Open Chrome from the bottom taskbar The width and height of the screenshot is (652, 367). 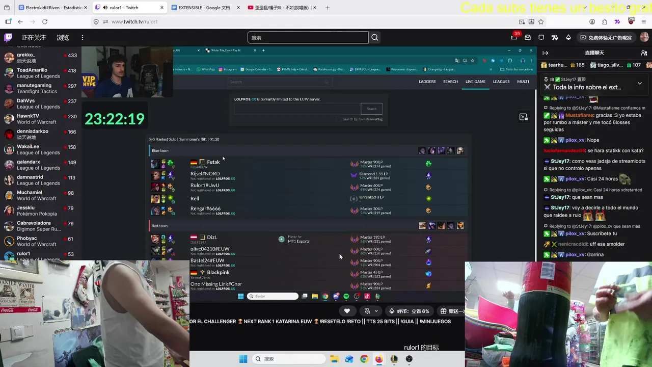[364, 359]
